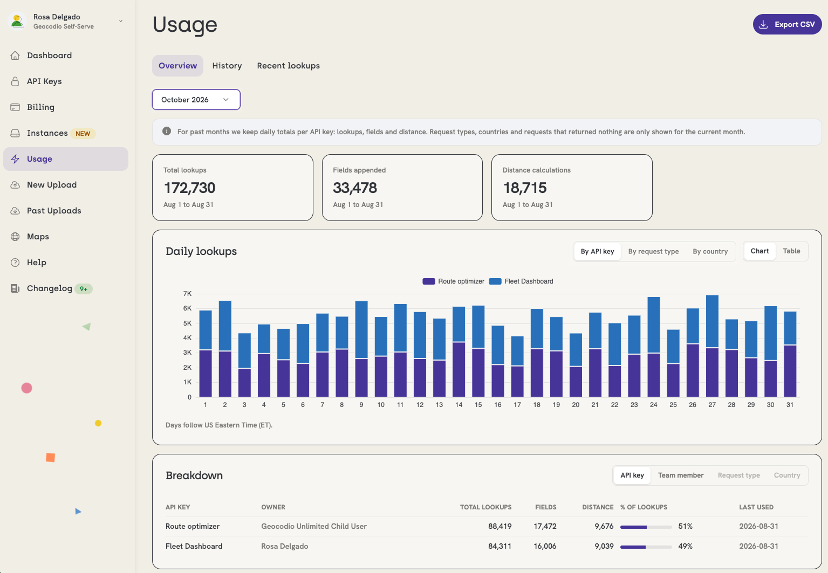
Task: Select By country chart grouping
Action: [710, 251]
